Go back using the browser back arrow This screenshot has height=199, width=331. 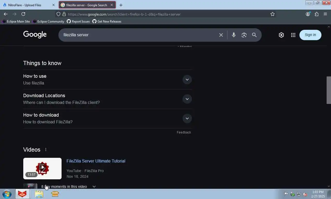6,14
